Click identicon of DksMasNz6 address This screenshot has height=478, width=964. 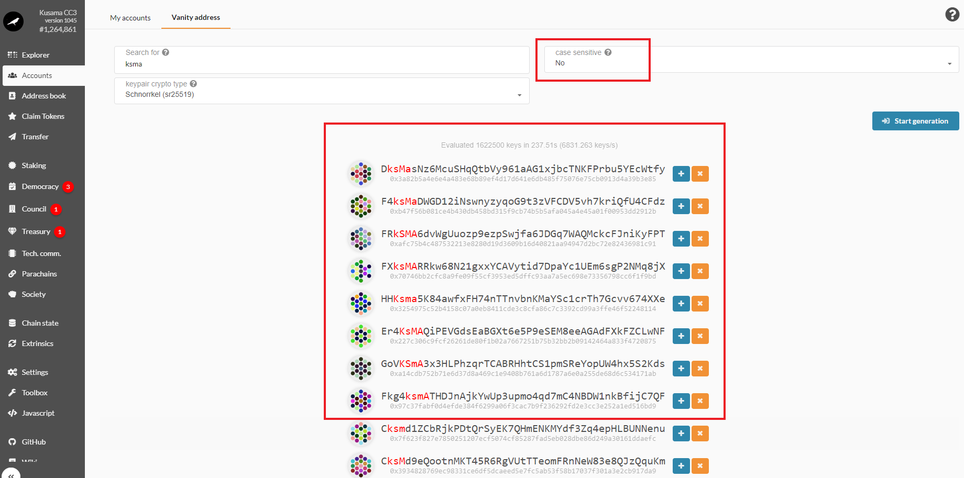[x=361, y=174]
